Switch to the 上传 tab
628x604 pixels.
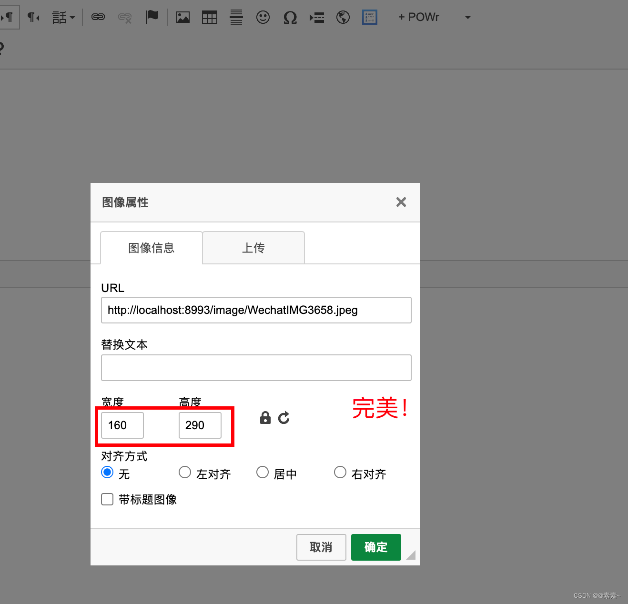pyautogui.click(x=253, y=248)
